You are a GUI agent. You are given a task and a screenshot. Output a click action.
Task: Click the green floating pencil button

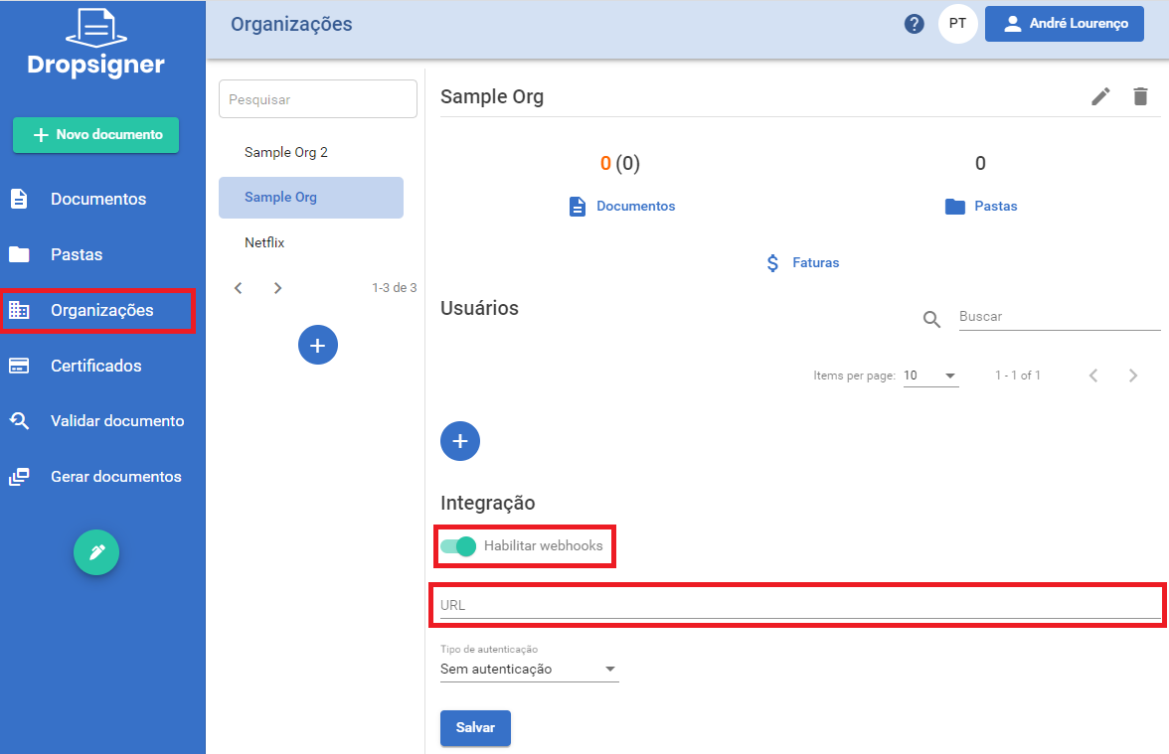pyautogui.click(x=95, y=552)
